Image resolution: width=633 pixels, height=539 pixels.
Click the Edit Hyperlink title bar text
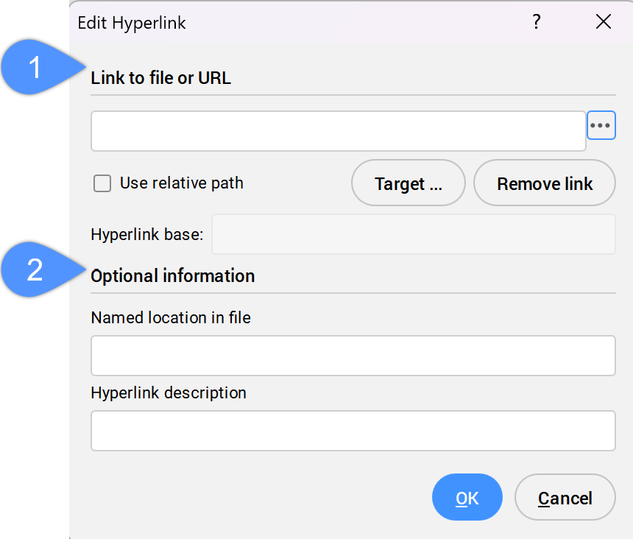132,23
